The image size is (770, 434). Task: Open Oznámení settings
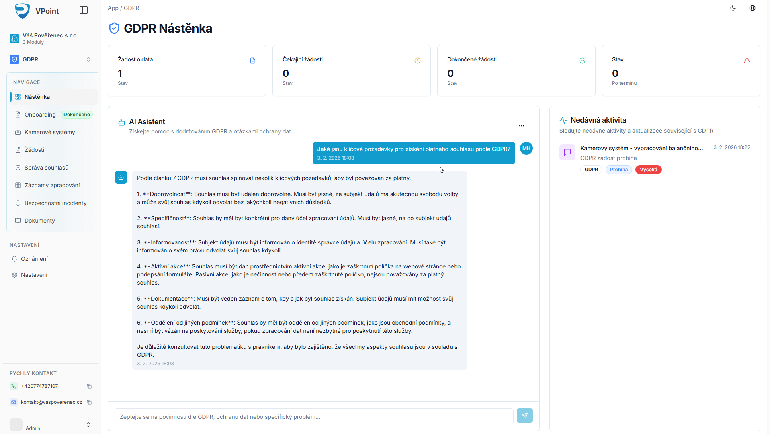[x=34, y=259]
